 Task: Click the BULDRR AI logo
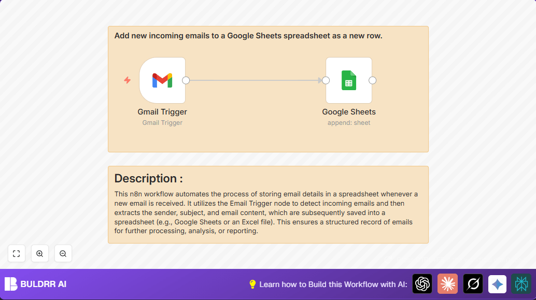36,284
